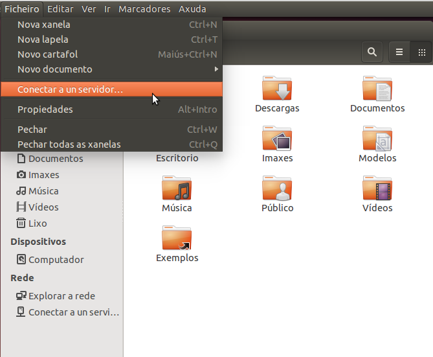
Task: Click the search magnifier icon
Action: [x=372, y=52]
